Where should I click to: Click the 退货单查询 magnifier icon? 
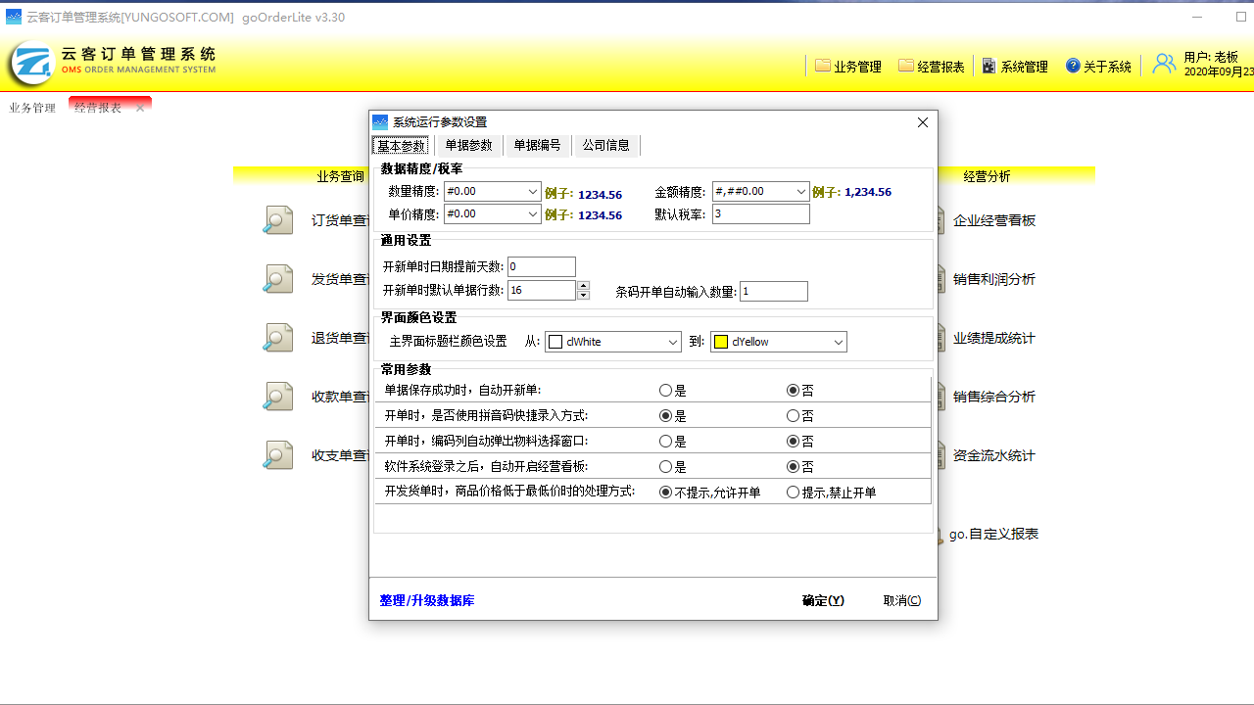[278, 338]
